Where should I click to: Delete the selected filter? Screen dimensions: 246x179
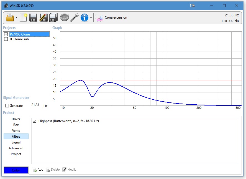[x=53, y=169]
